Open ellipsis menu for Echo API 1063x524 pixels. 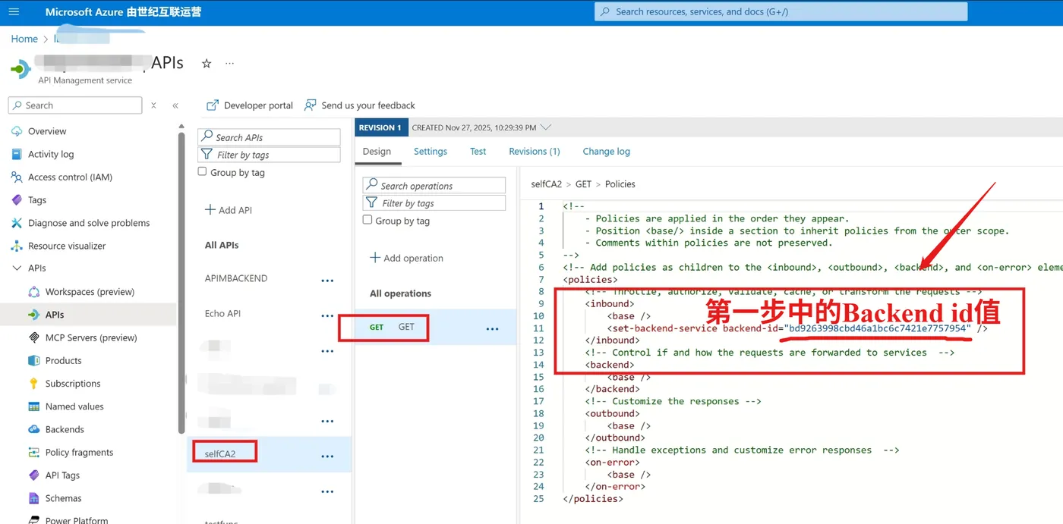327,316
